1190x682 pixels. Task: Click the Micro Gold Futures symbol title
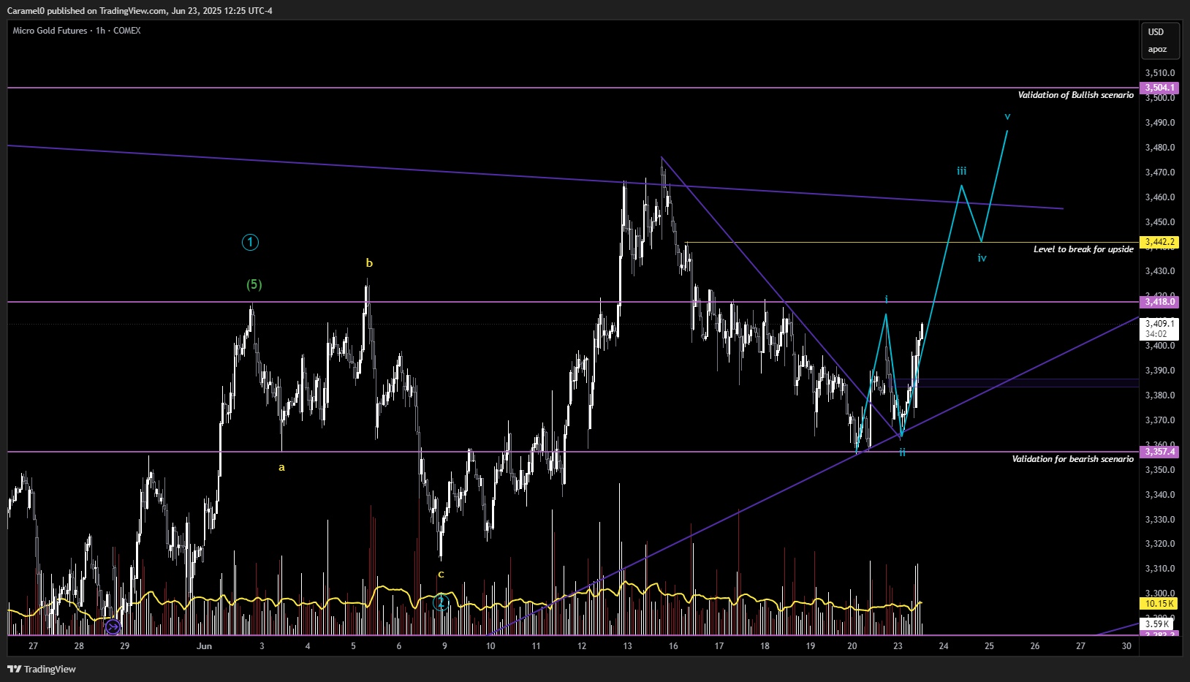tap(50, 31)
